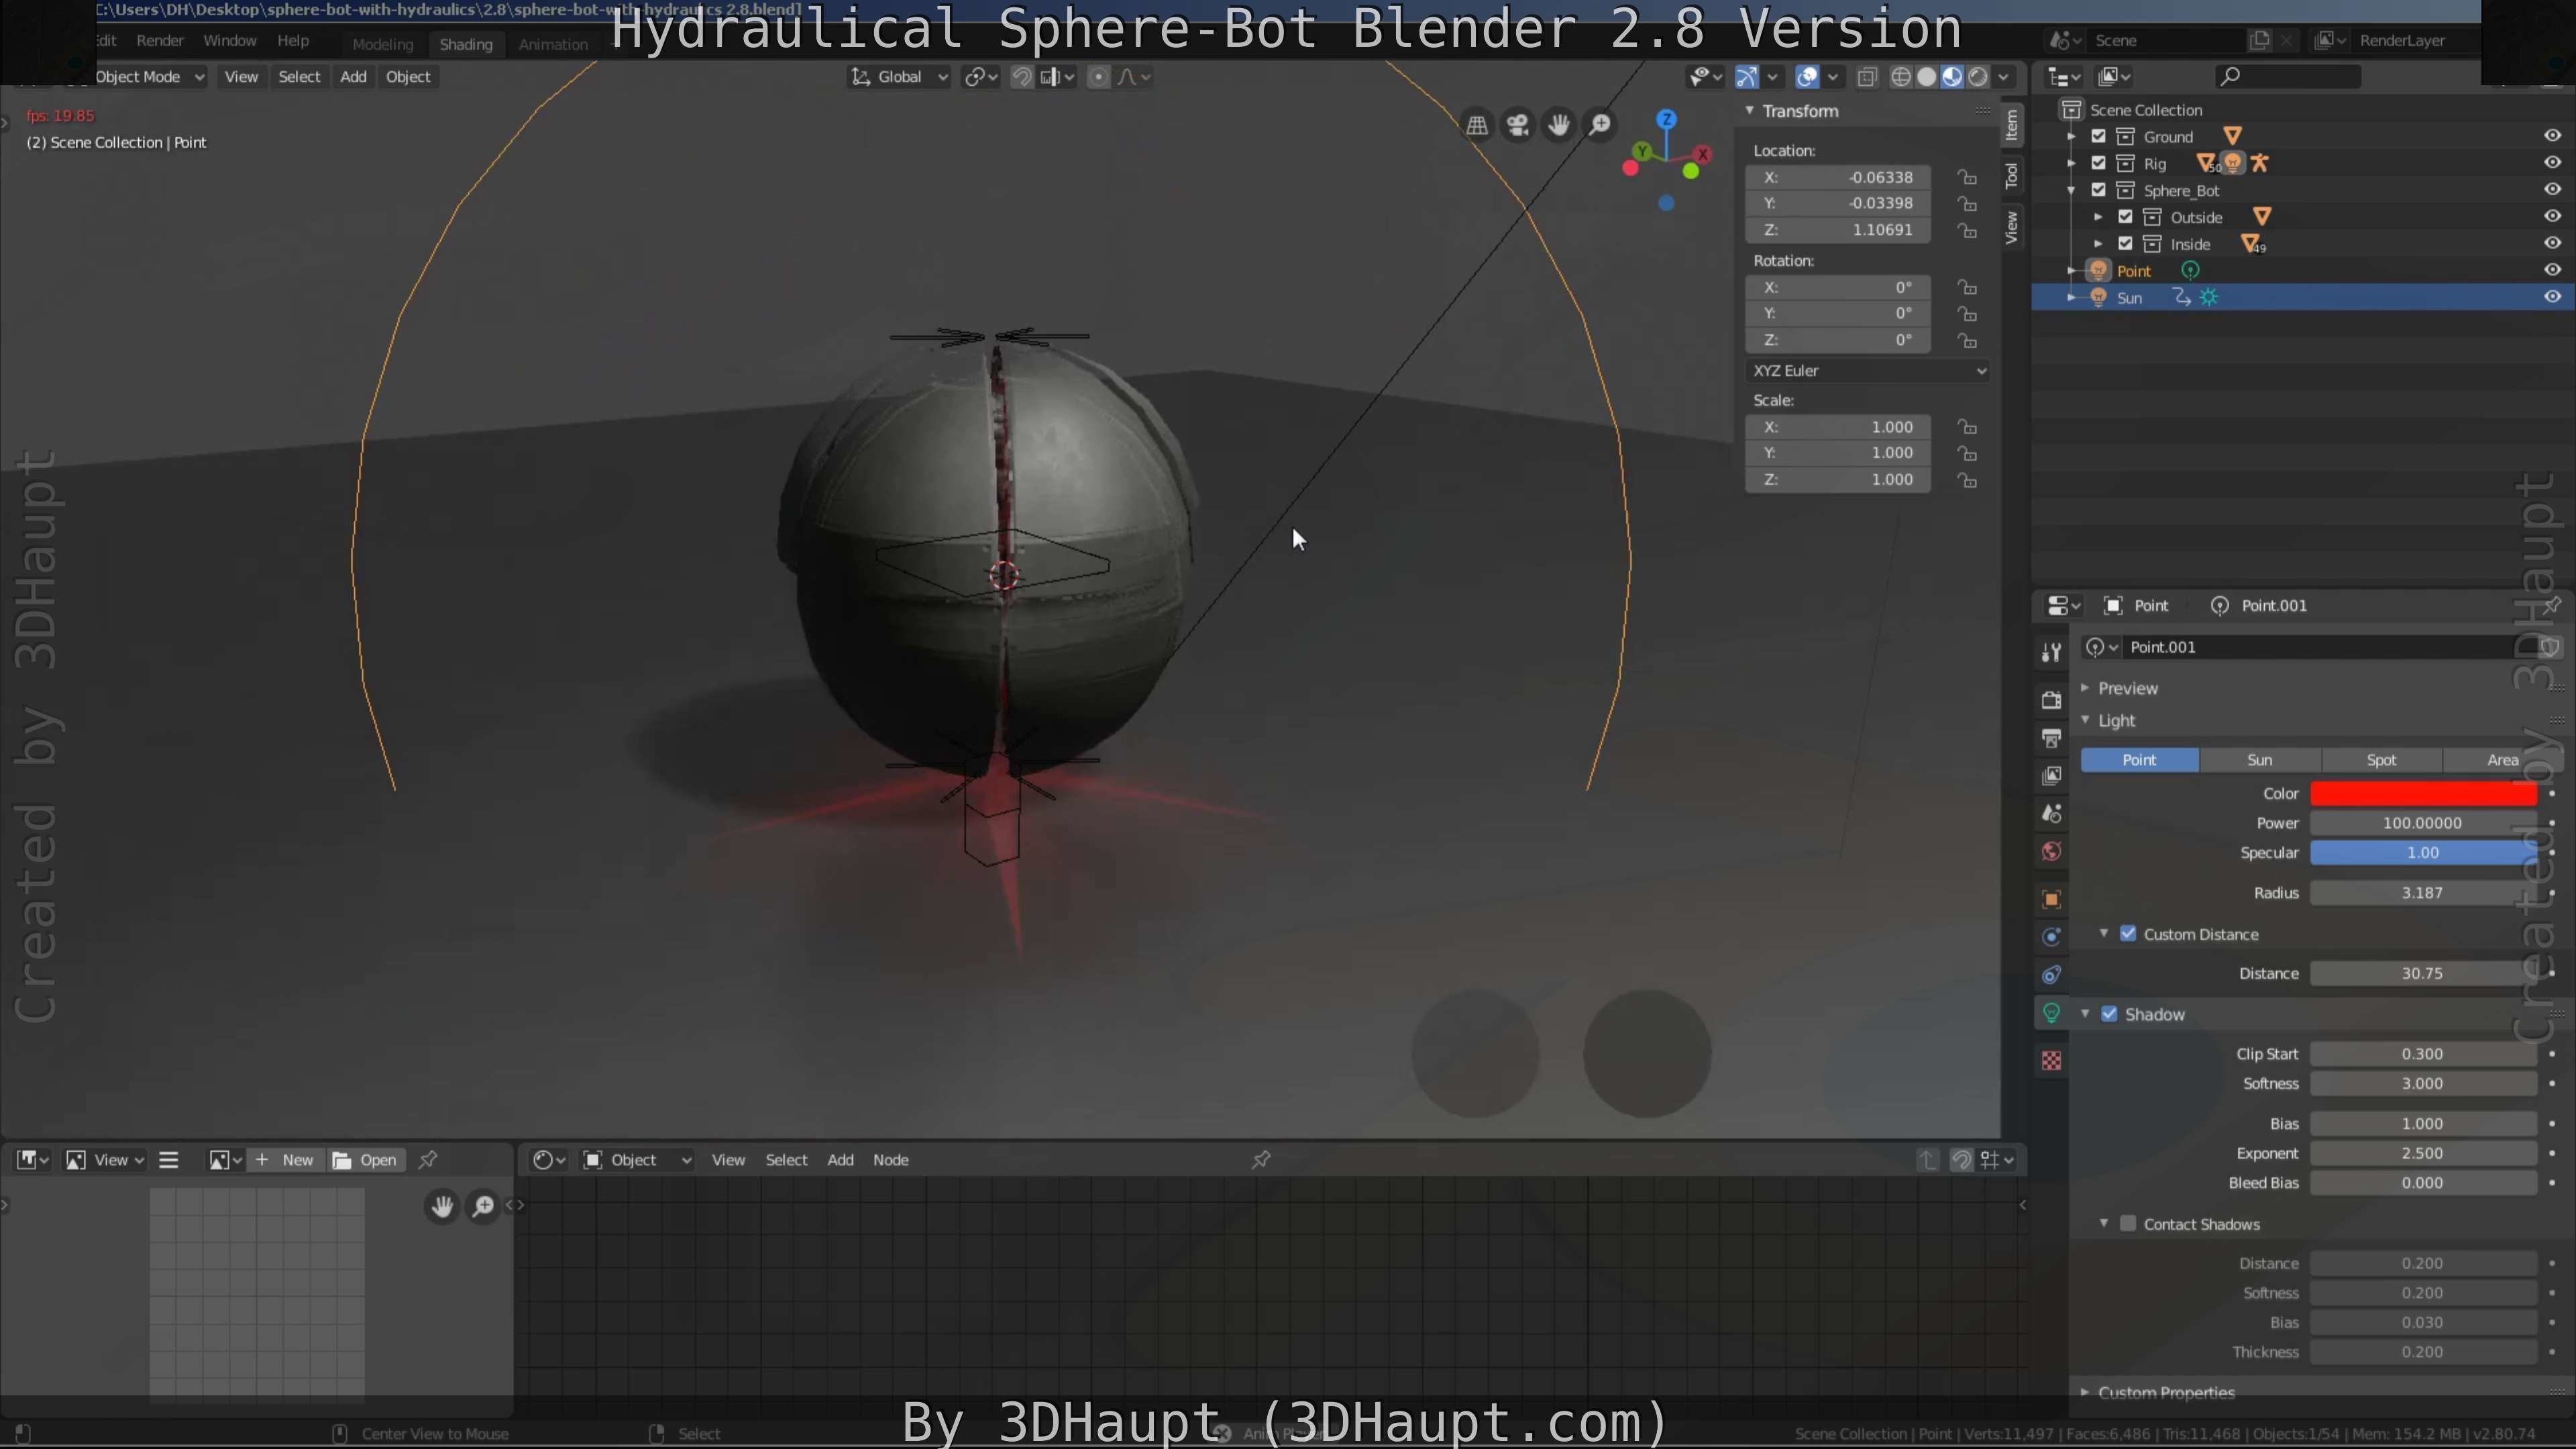2576x1449 pixels.
Task: Click the zoom magnifier icon in viewport
Action: point(1600,125)
